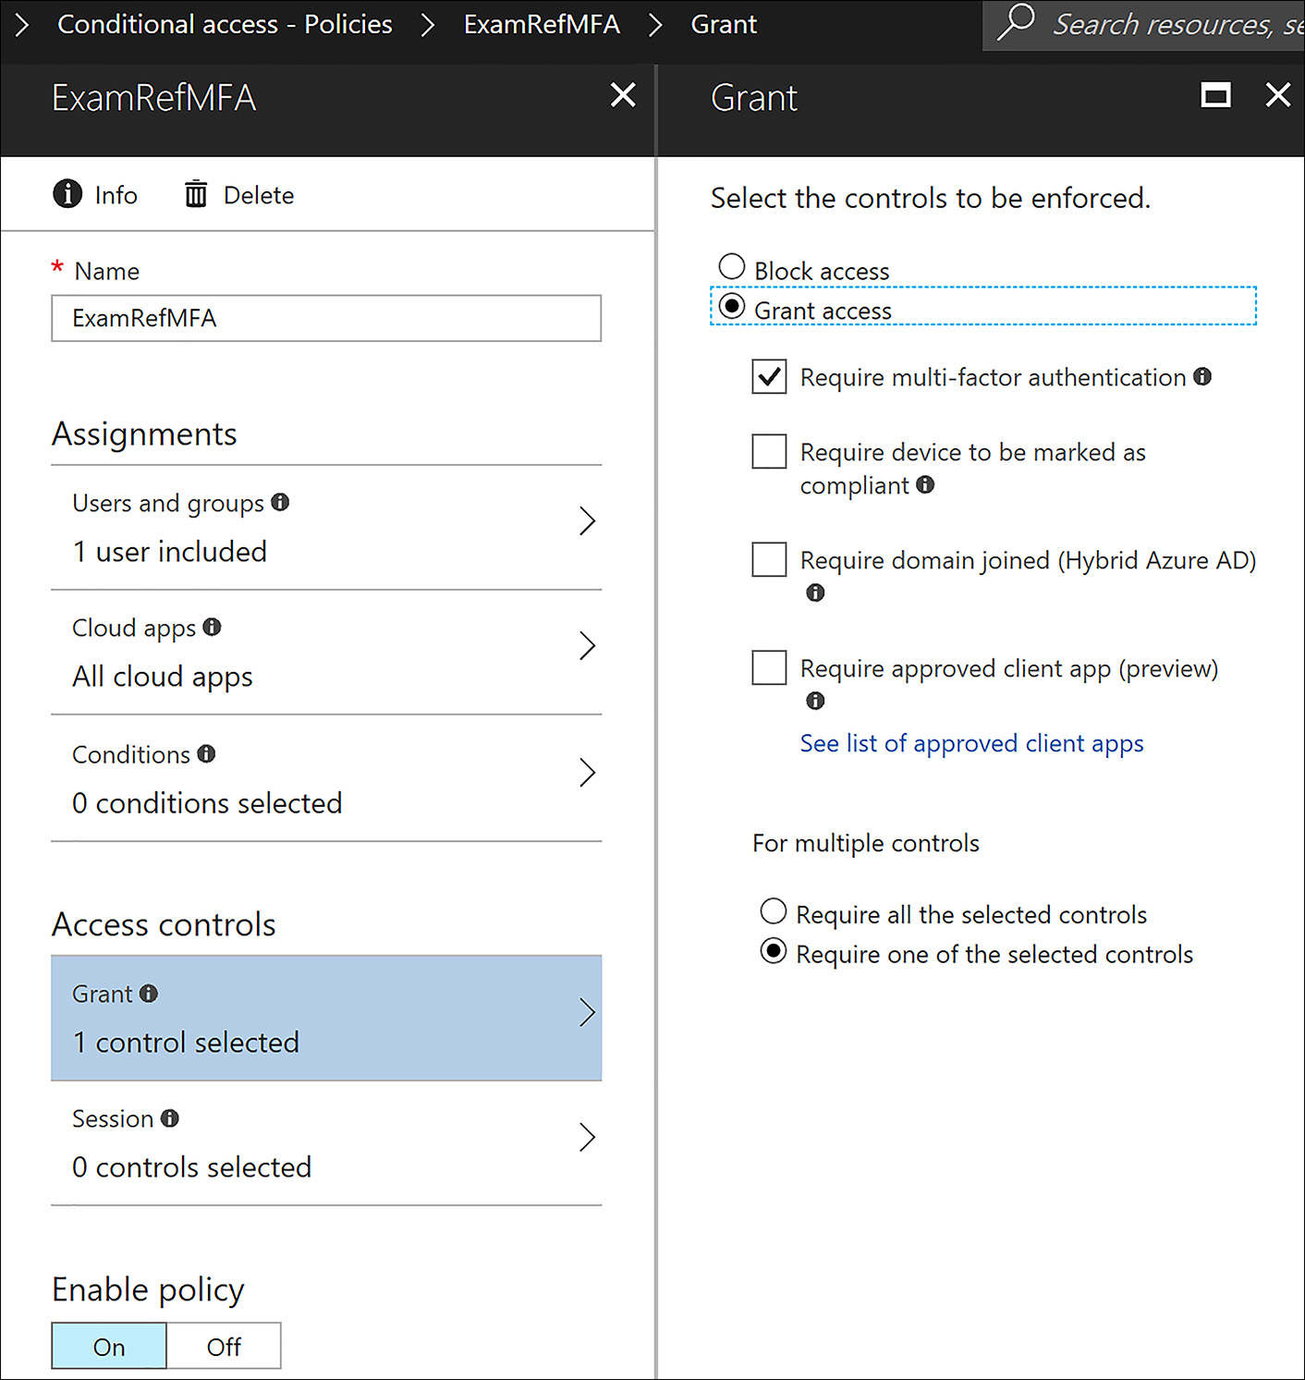Image resolution: width=1305 pixels, height=1380 pixels.
Task: Turn Enable policy Off
Action: click(224, 1346)
